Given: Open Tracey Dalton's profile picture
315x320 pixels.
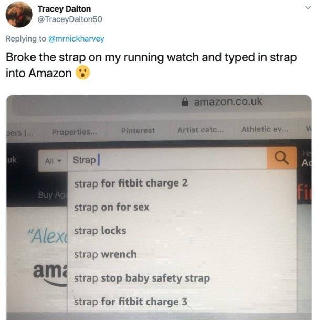Looking at the screenshot, I should (19, 15).
